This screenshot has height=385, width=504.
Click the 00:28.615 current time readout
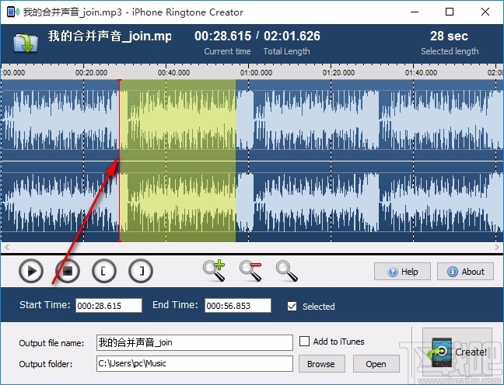[222, 36]
